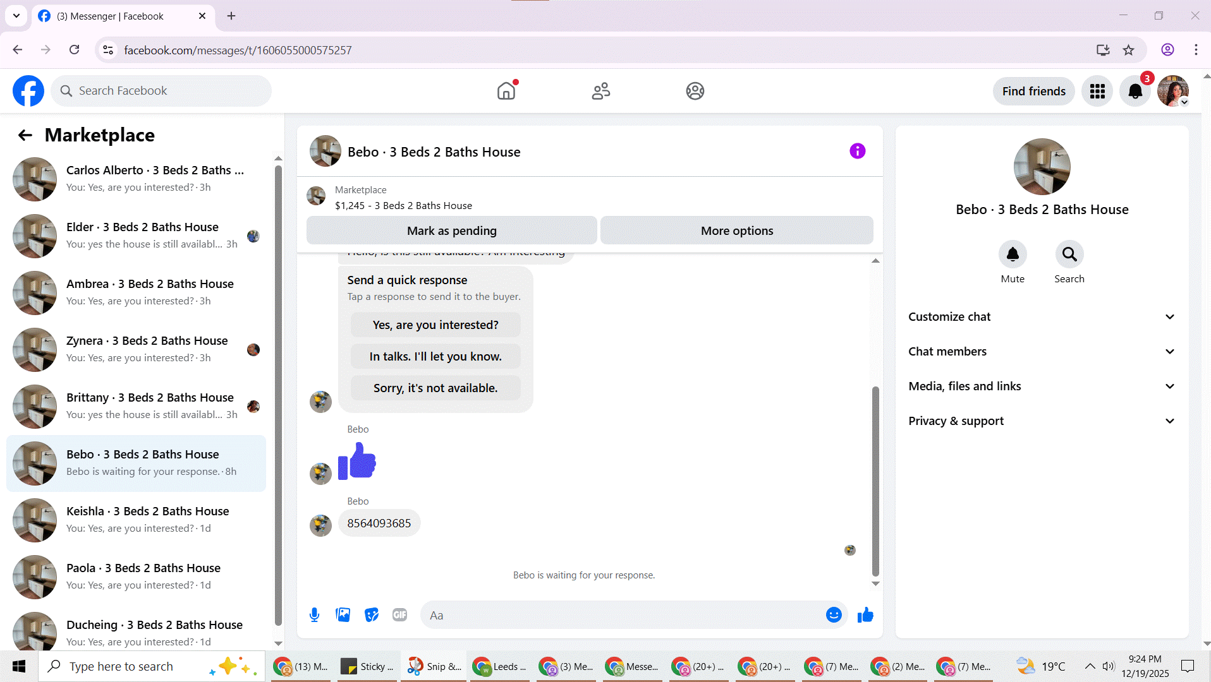The width and height of the screenshot is (1211, 682).
Task: Expand Media, files and links section
Action: (x=1042, y=386)
